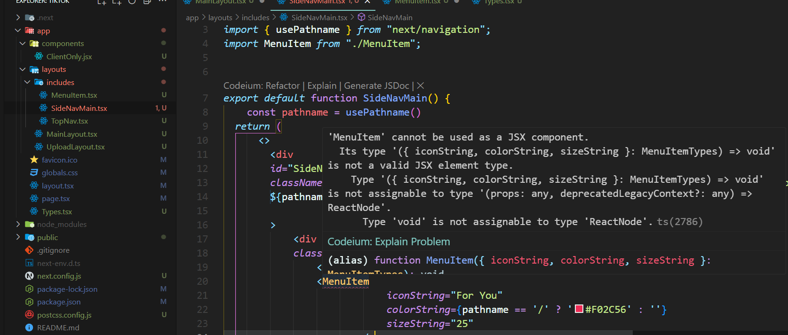Open MainLayout.tsx in explorer
The image size is (788, 335).
[72, 134]
